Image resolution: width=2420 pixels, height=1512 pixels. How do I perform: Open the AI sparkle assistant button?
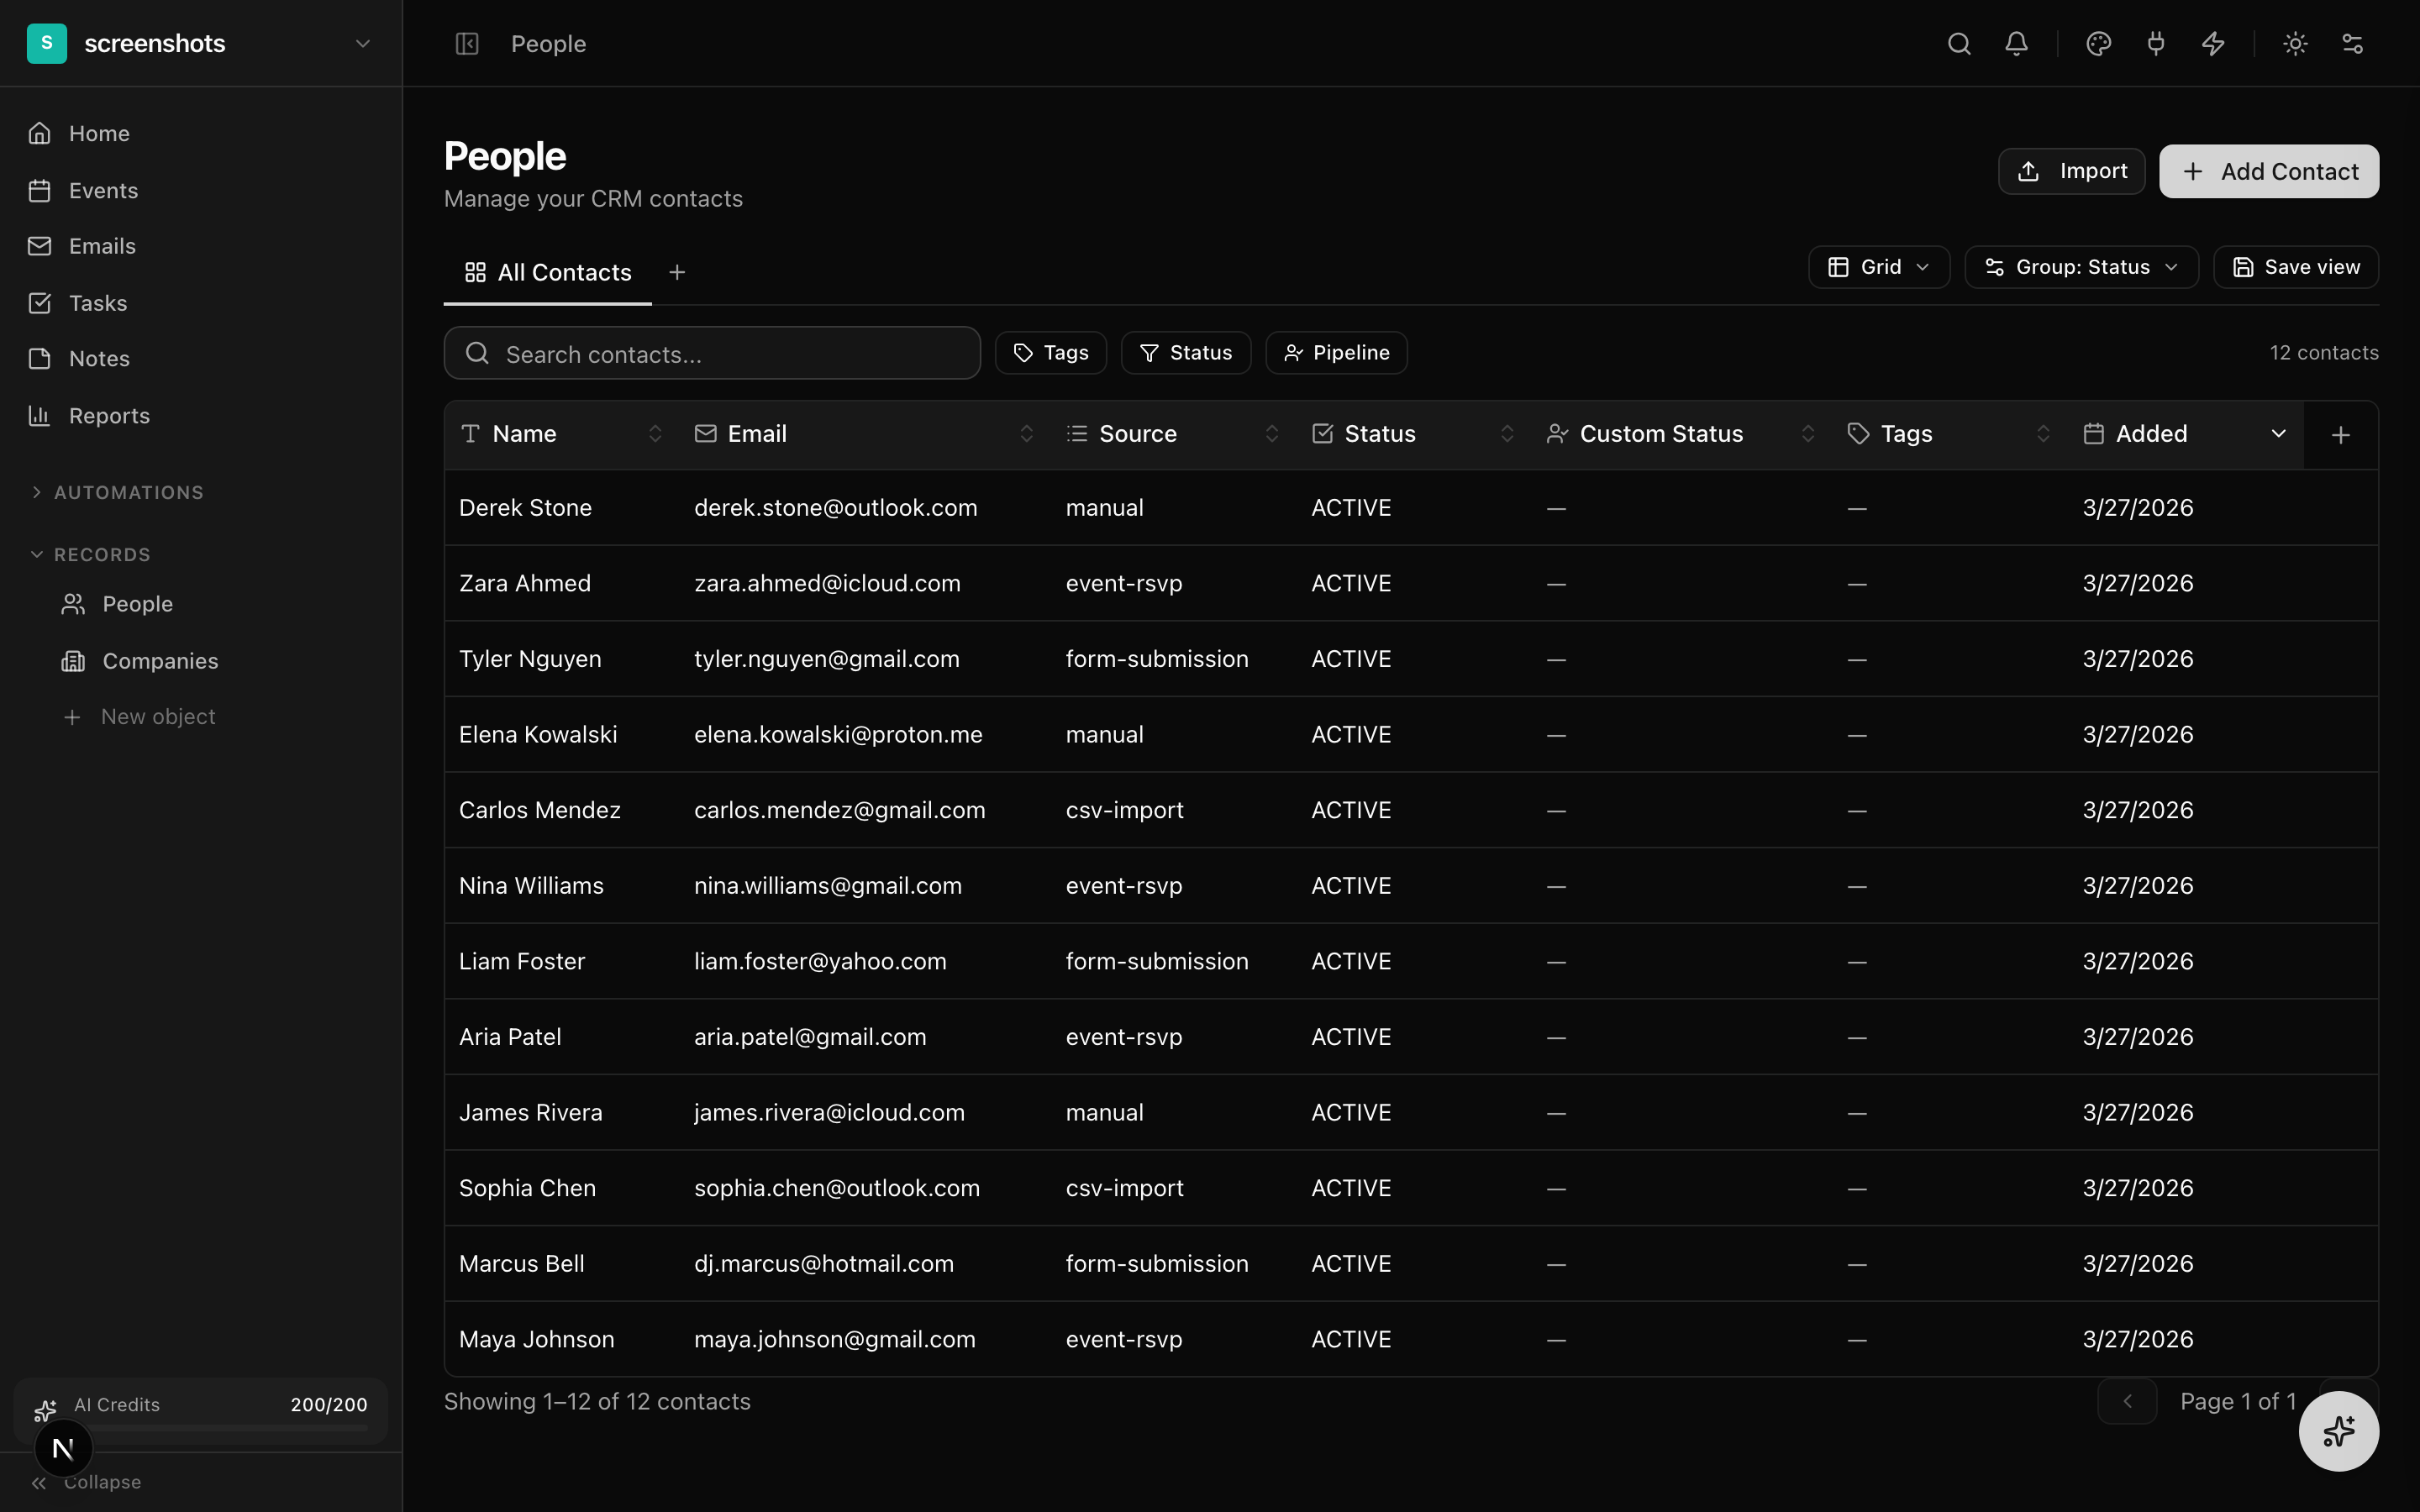(2338, 1431)
